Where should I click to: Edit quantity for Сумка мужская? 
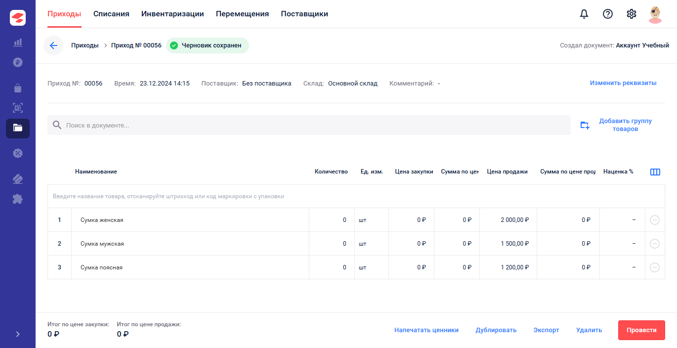pos(332,244)
